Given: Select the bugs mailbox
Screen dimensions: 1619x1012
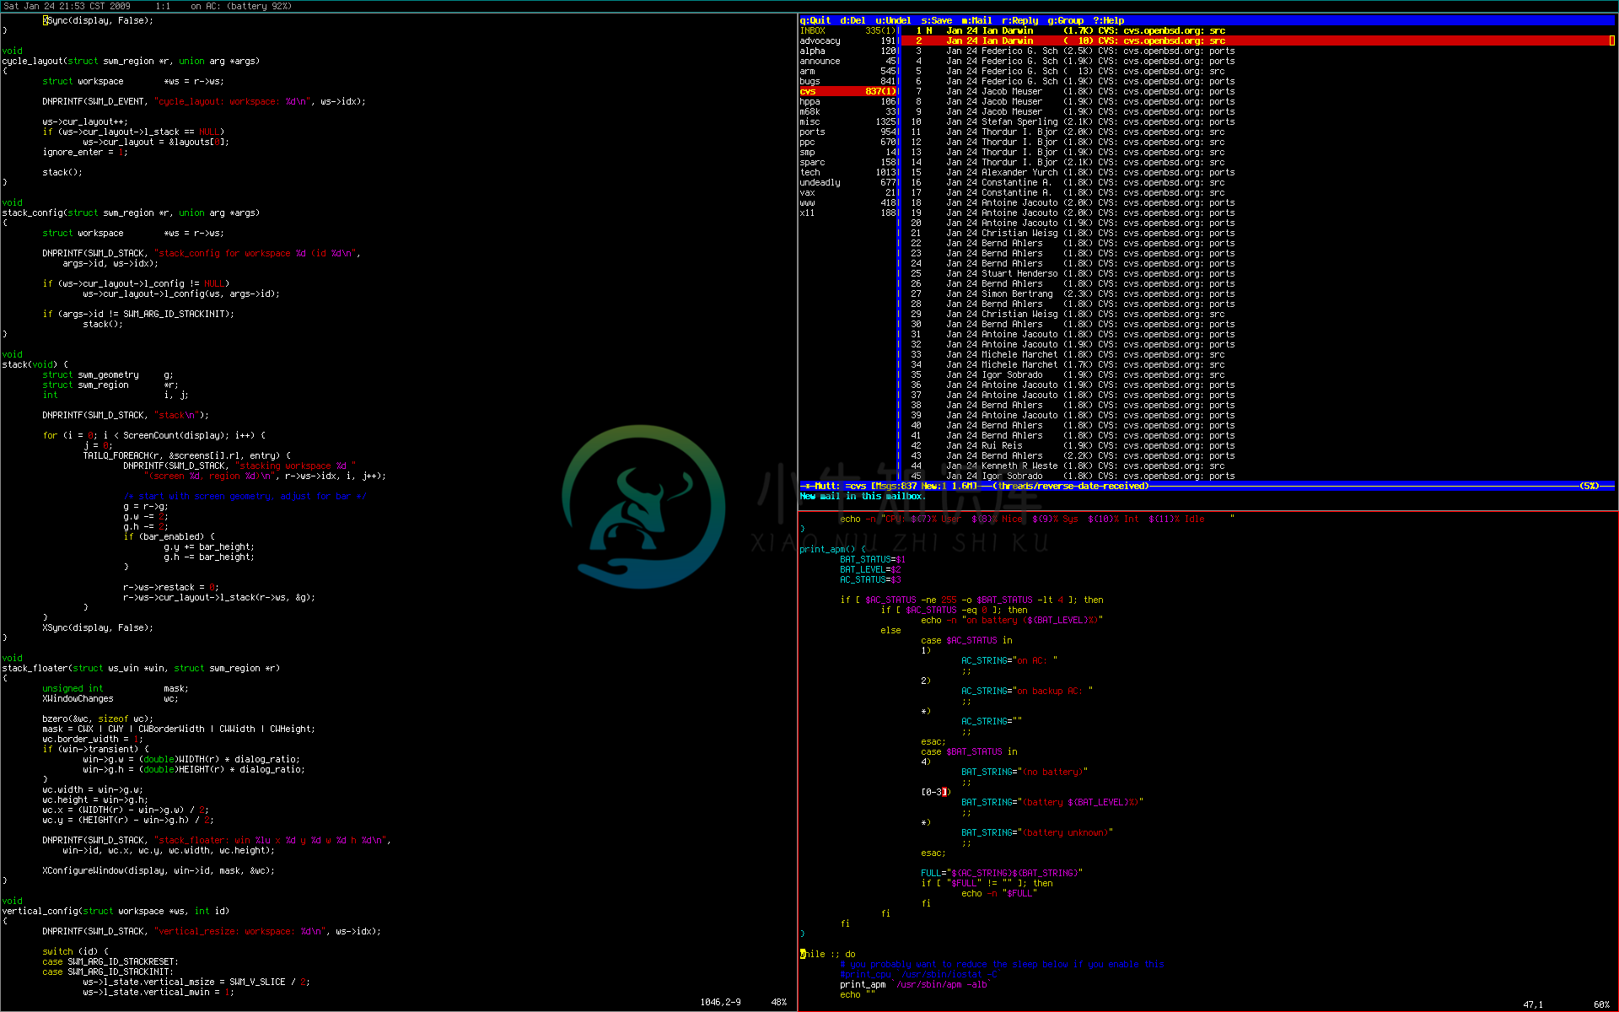Looking at the screenshot, I should (x=847, y=81).
